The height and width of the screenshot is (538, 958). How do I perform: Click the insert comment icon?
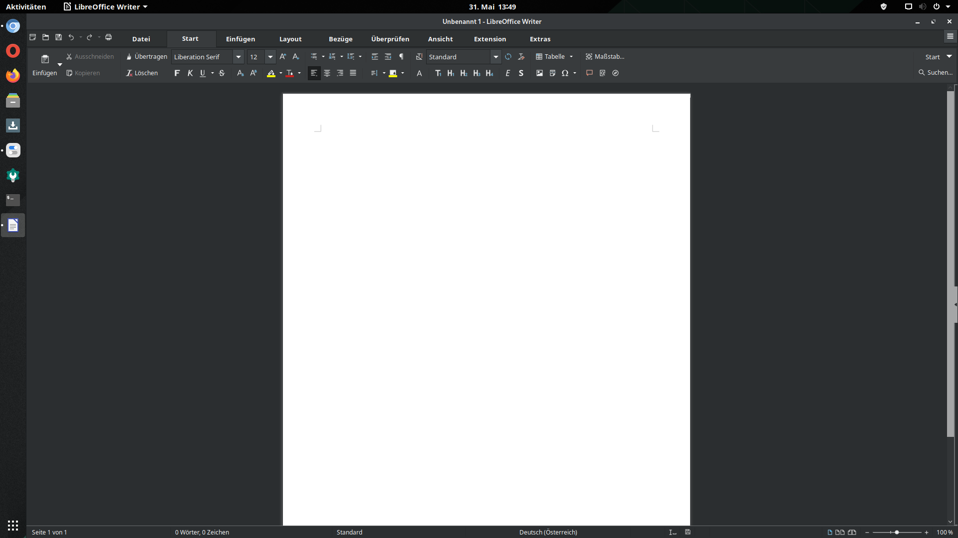[x=589, y=73]
